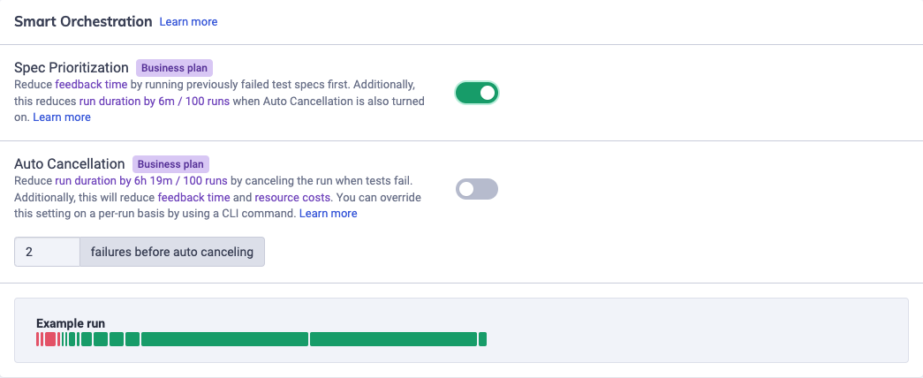Image resolution: width=923 pixels, height=378 pixels.
Task: Open Smart Orchestration Learn more link
Action: (x=188, y=21)
